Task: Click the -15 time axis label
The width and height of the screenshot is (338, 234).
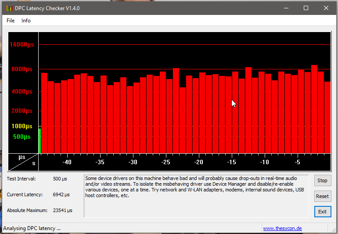Action: [231, 162]
